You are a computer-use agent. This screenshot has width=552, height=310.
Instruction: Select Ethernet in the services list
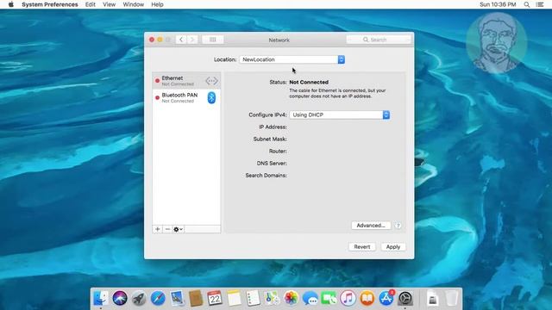click(186, 81)
